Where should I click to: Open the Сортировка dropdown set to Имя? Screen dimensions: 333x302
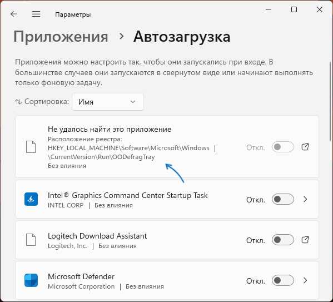click(108, 102)
